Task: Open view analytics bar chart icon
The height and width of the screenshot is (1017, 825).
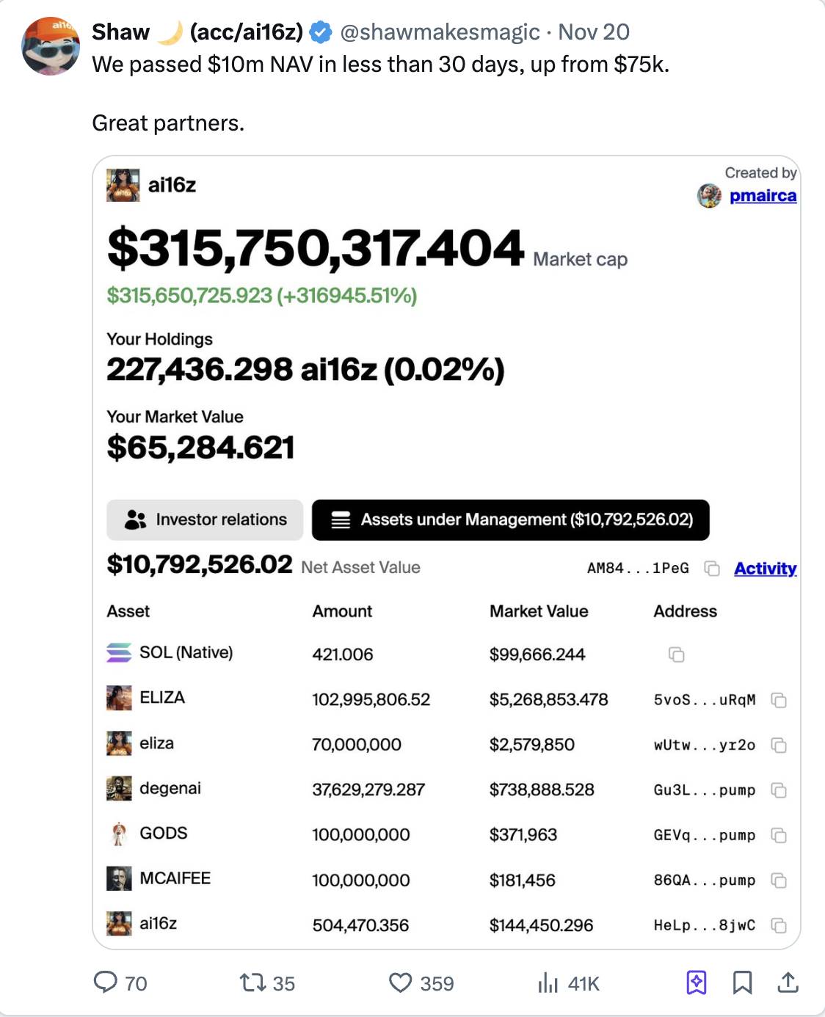Action: [548, 982]
